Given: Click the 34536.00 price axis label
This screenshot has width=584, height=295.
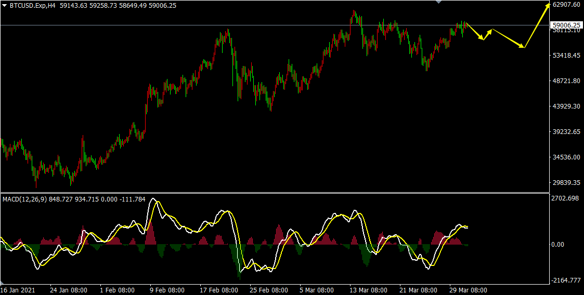Looking at the screenshot, I should pyautogui.click(x=566, y=157).
